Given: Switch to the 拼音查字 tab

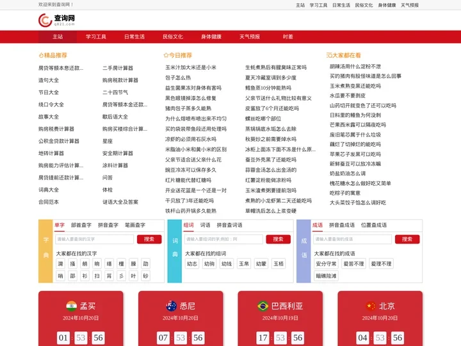Looking at the screenshot, I should point(108,225).
